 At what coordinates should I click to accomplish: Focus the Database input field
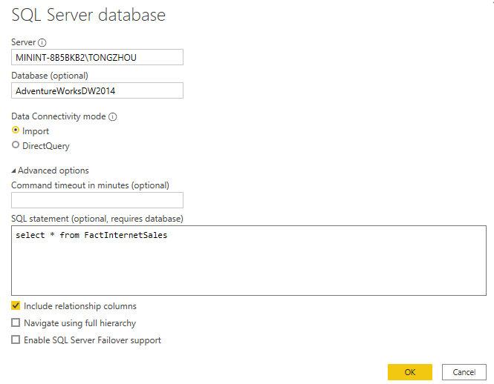97,90
